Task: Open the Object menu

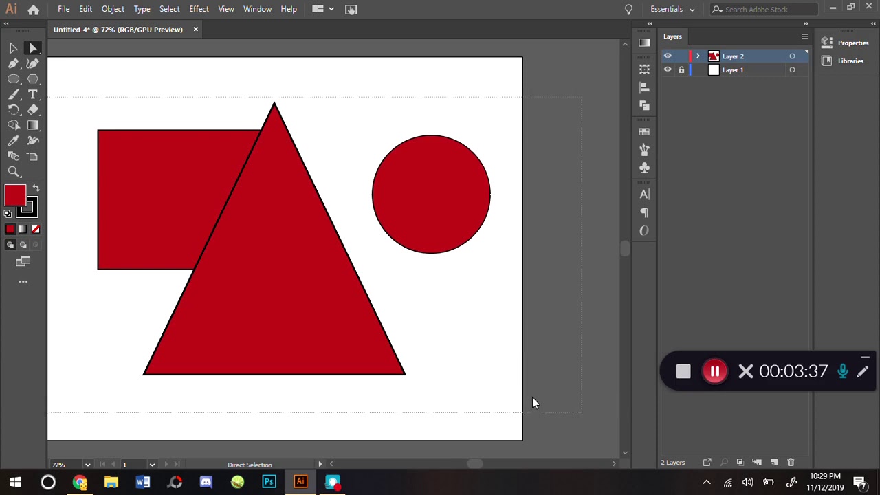Action: tap(113, 9)
